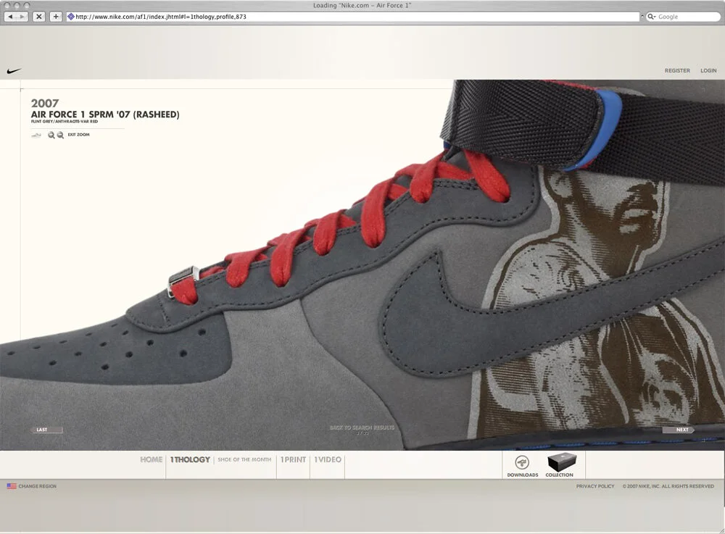Screen dimensions: 725x534
Task: Click Exit Zoom
Action: 78,135
